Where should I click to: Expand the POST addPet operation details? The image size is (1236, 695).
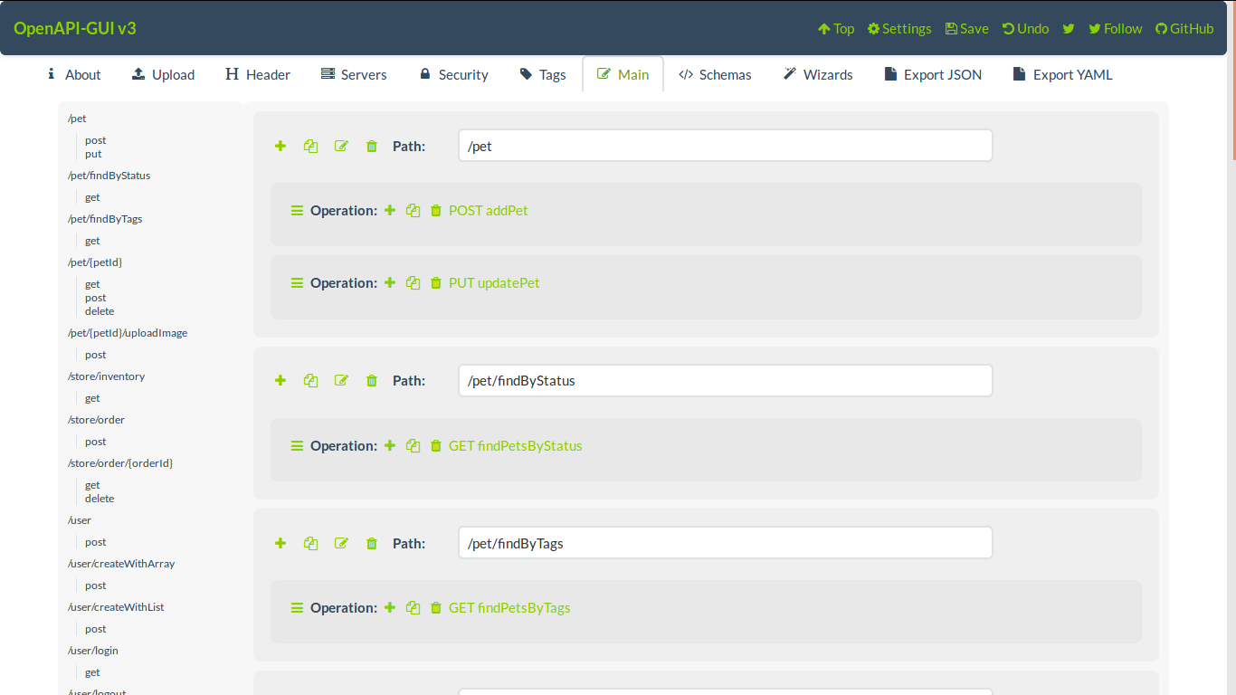click(297, 210)
